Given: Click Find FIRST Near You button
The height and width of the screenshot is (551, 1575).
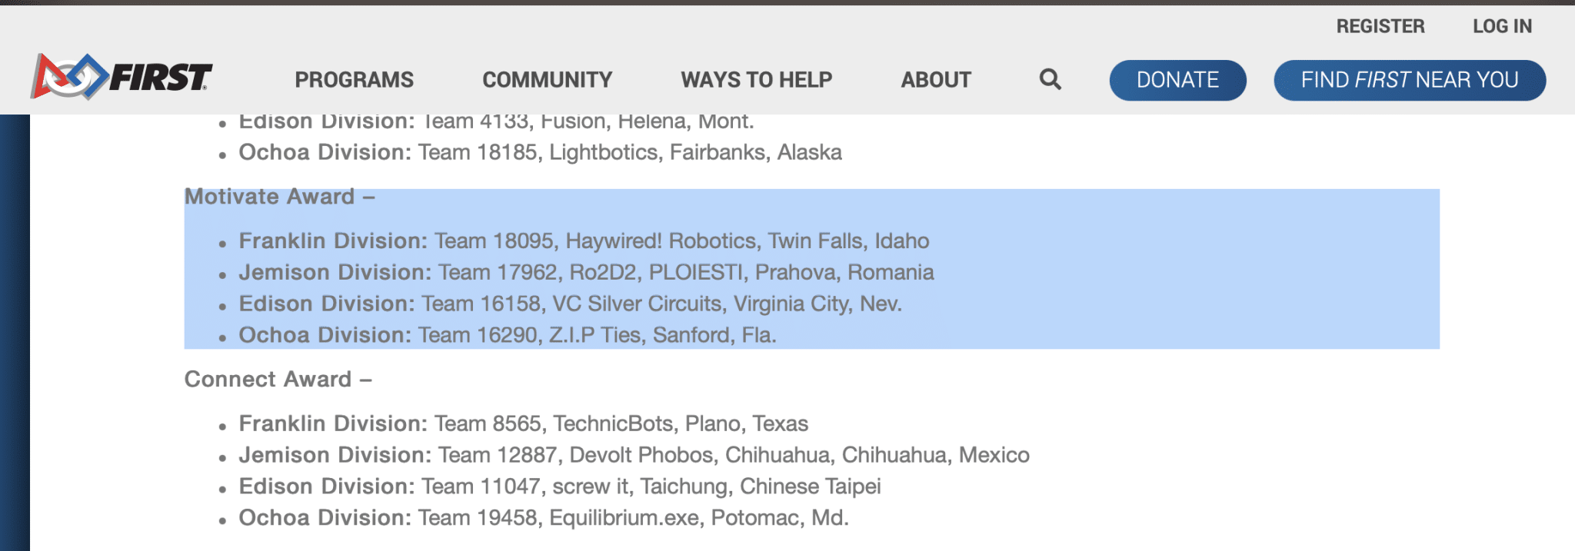Looking at the screenshot, I should 1409,80.
